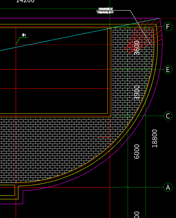The image size is (176, 218).
Task: Pick the 3900 dimension text
Action: click(137, 93)
